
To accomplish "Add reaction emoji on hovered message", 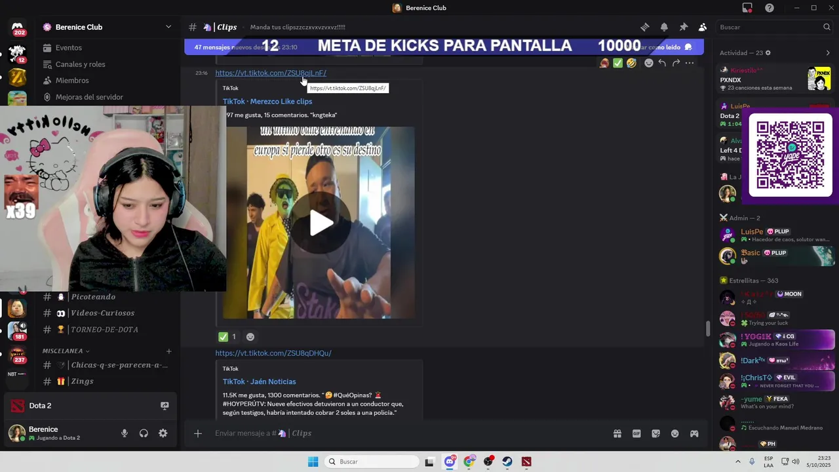I will 648,63.
